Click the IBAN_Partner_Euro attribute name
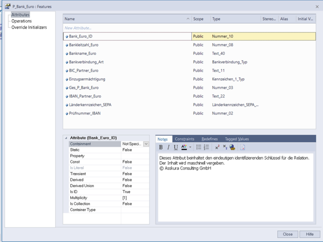 (85, 96)
